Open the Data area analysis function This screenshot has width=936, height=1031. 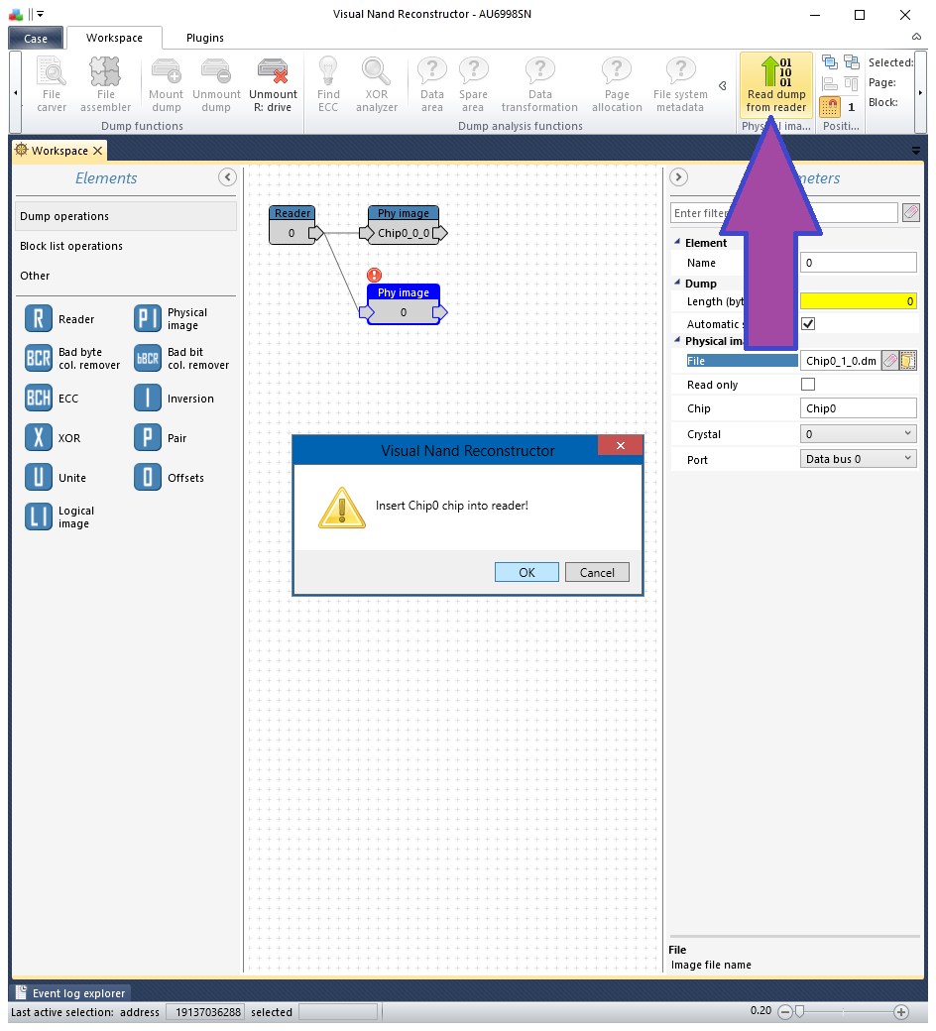(x=432, y=85)
